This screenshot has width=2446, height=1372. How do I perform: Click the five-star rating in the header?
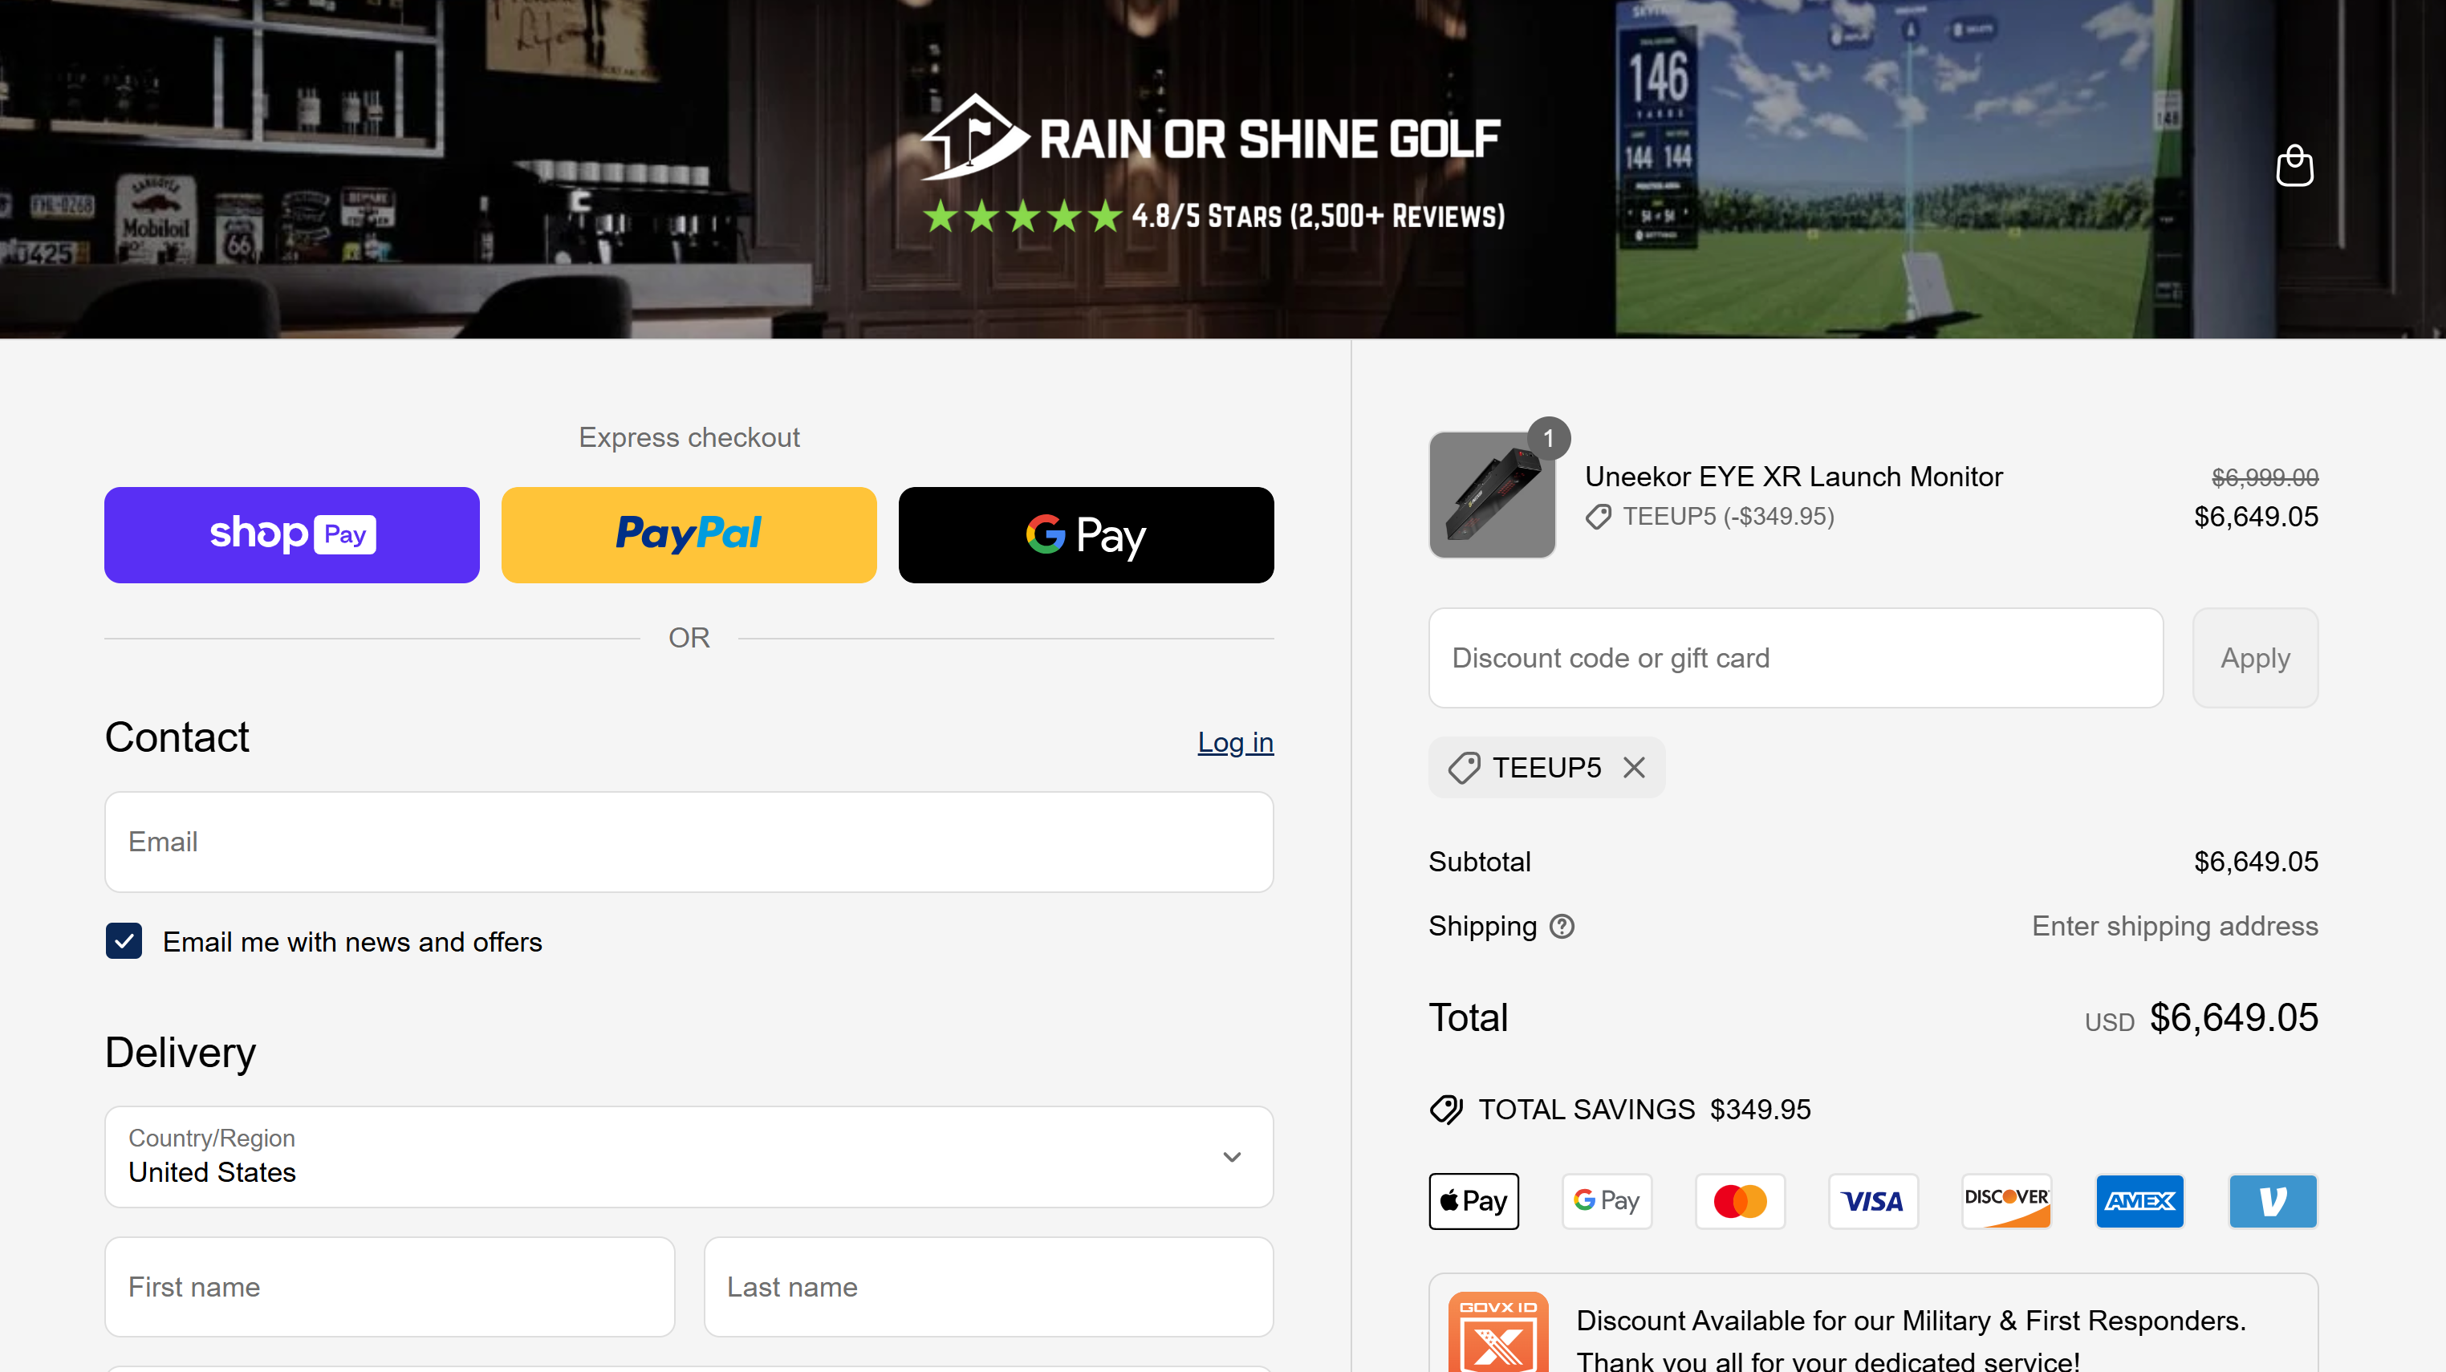point(1024,217)
